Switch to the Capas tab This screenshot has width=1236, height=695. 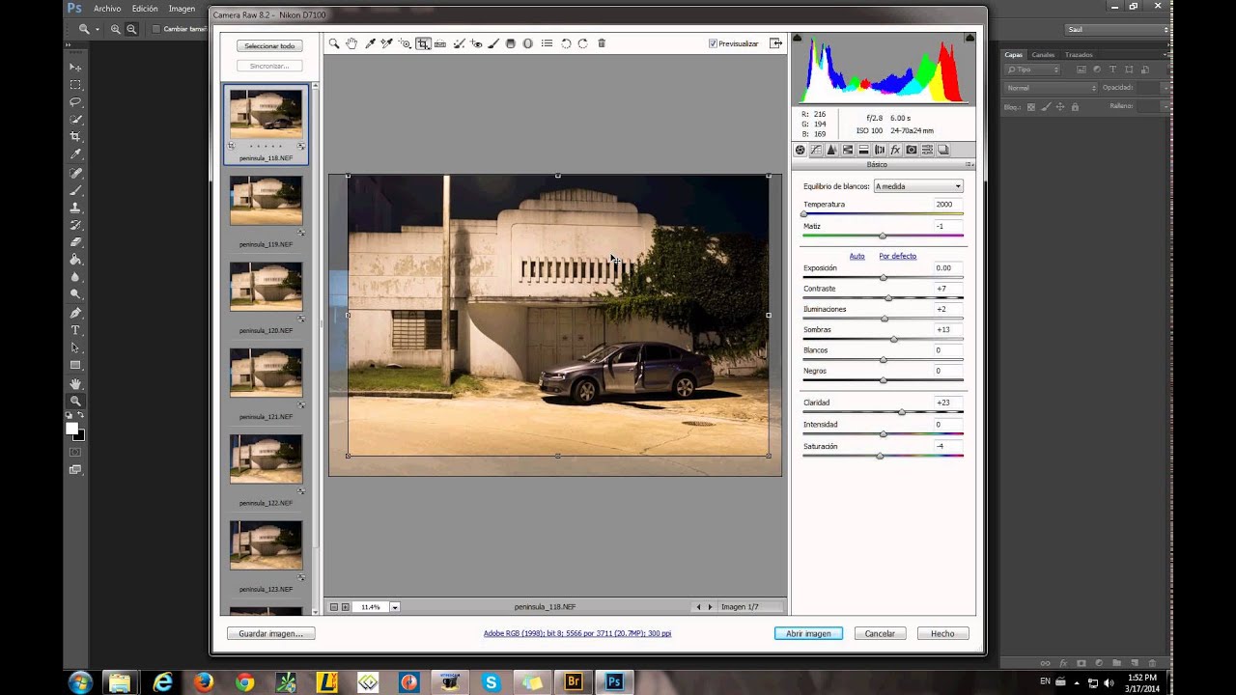[1013, 54]
